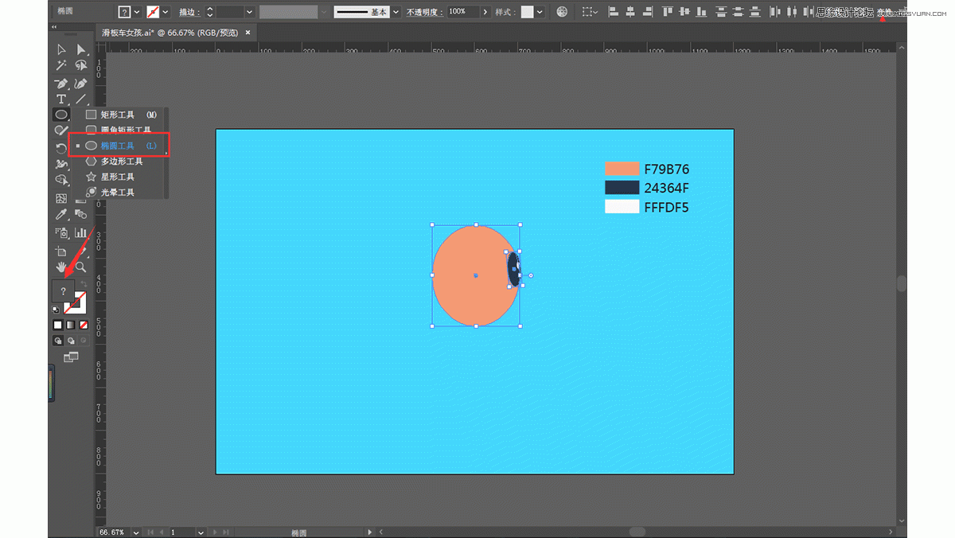Select the Hand tool
The width and height of the screenshot is (955, 538).
[x=61, y=267]
